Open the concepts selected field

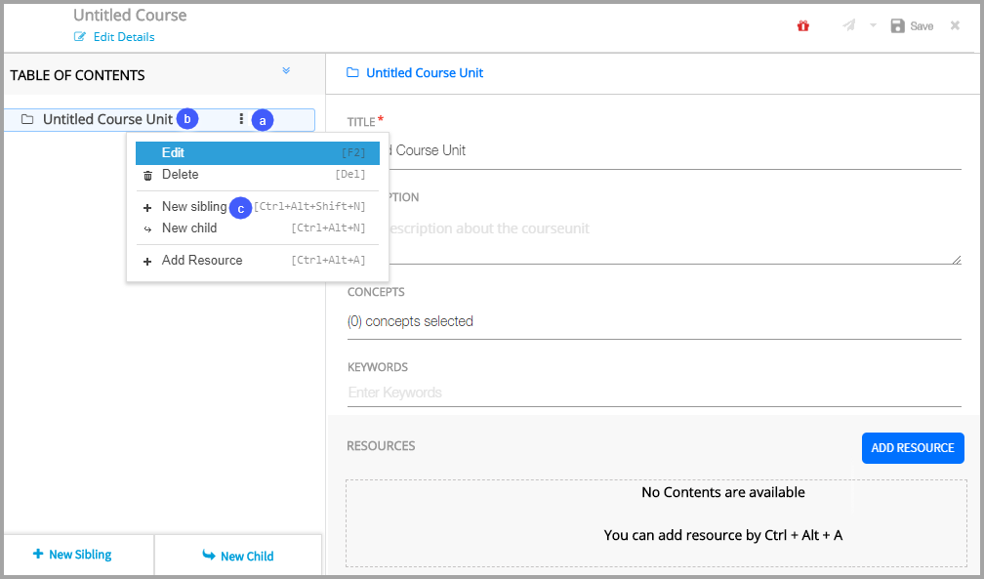(654, 321)
